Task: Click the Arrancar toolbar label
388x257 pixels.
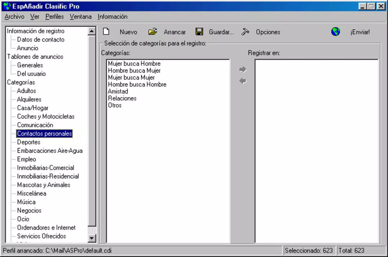Action: click(175, 32)
